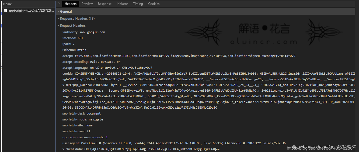Click the sec-fetch-mode navigate row
359x152 pixels.
coord(83,119)
